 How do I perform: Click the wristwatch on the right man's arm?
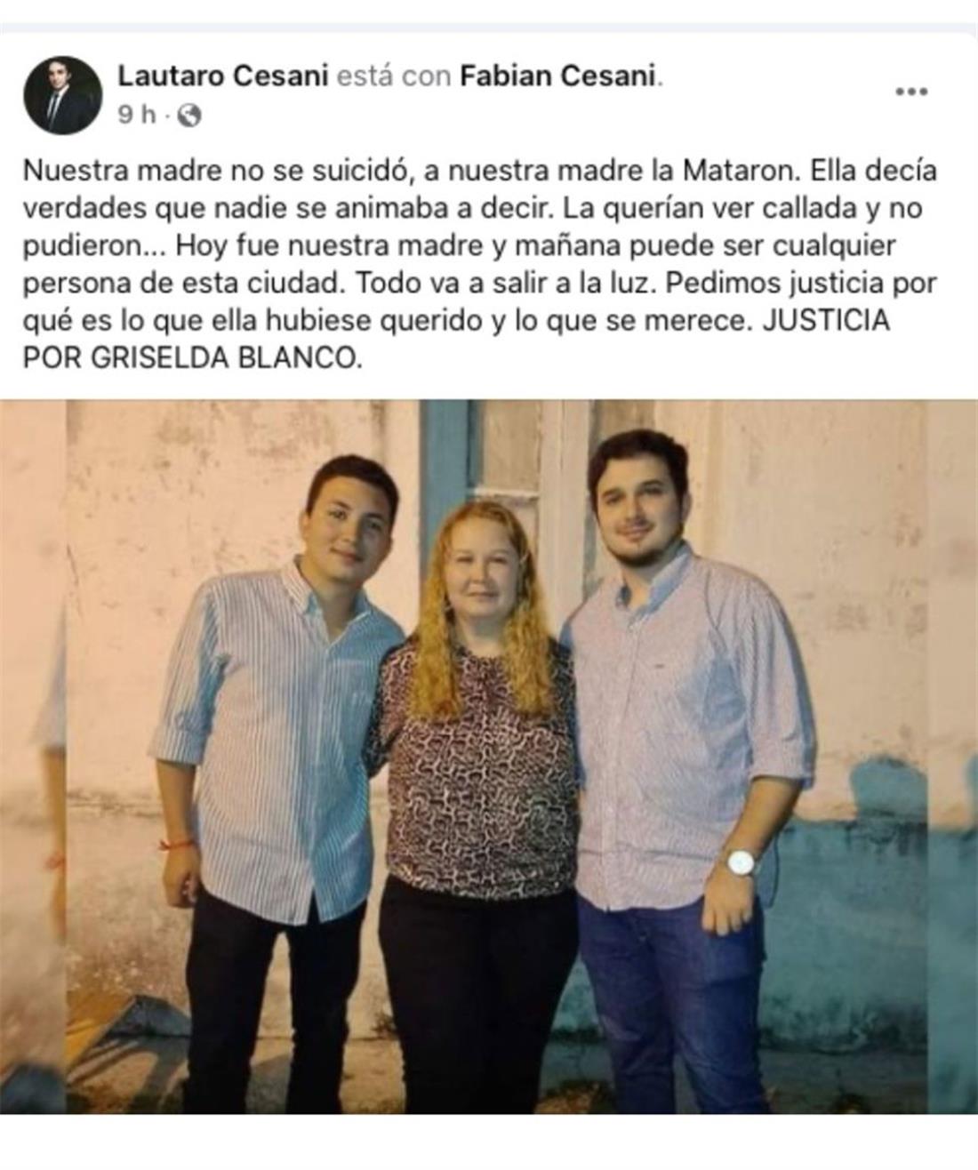point(741,861)
